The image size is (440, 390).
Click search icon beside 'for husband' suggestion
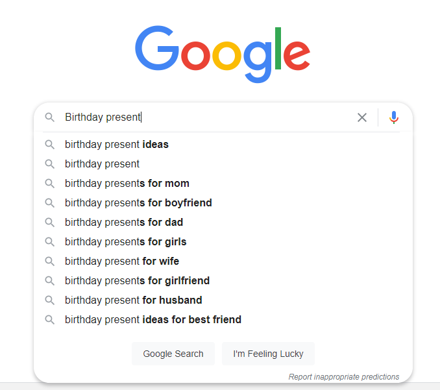(50, 300)
